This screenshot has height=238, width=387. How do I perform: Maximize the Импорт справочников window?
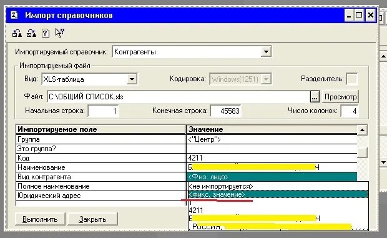(x=360, y=16)
